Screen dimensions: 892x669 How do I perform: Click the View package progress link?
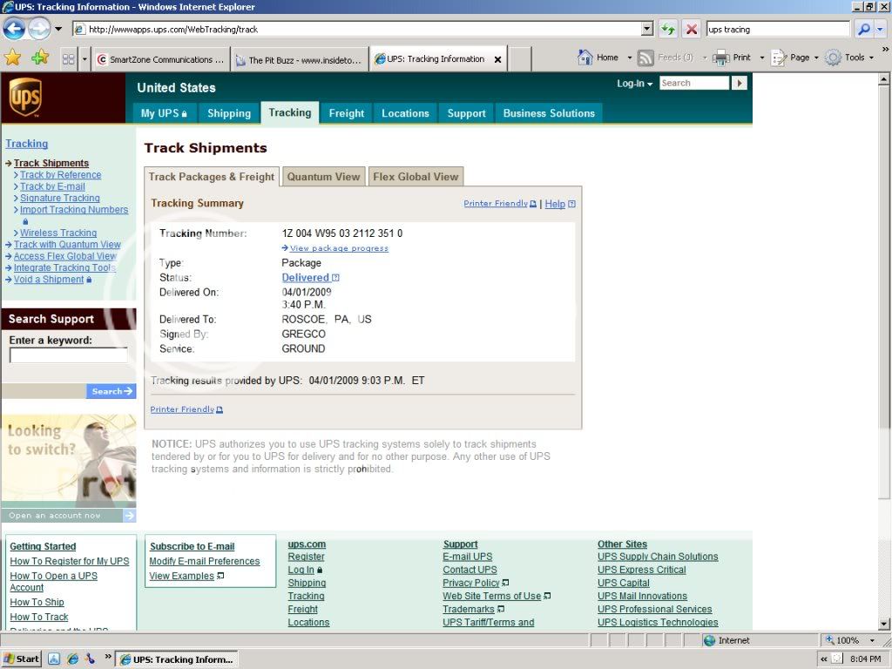tap(339, 248)
